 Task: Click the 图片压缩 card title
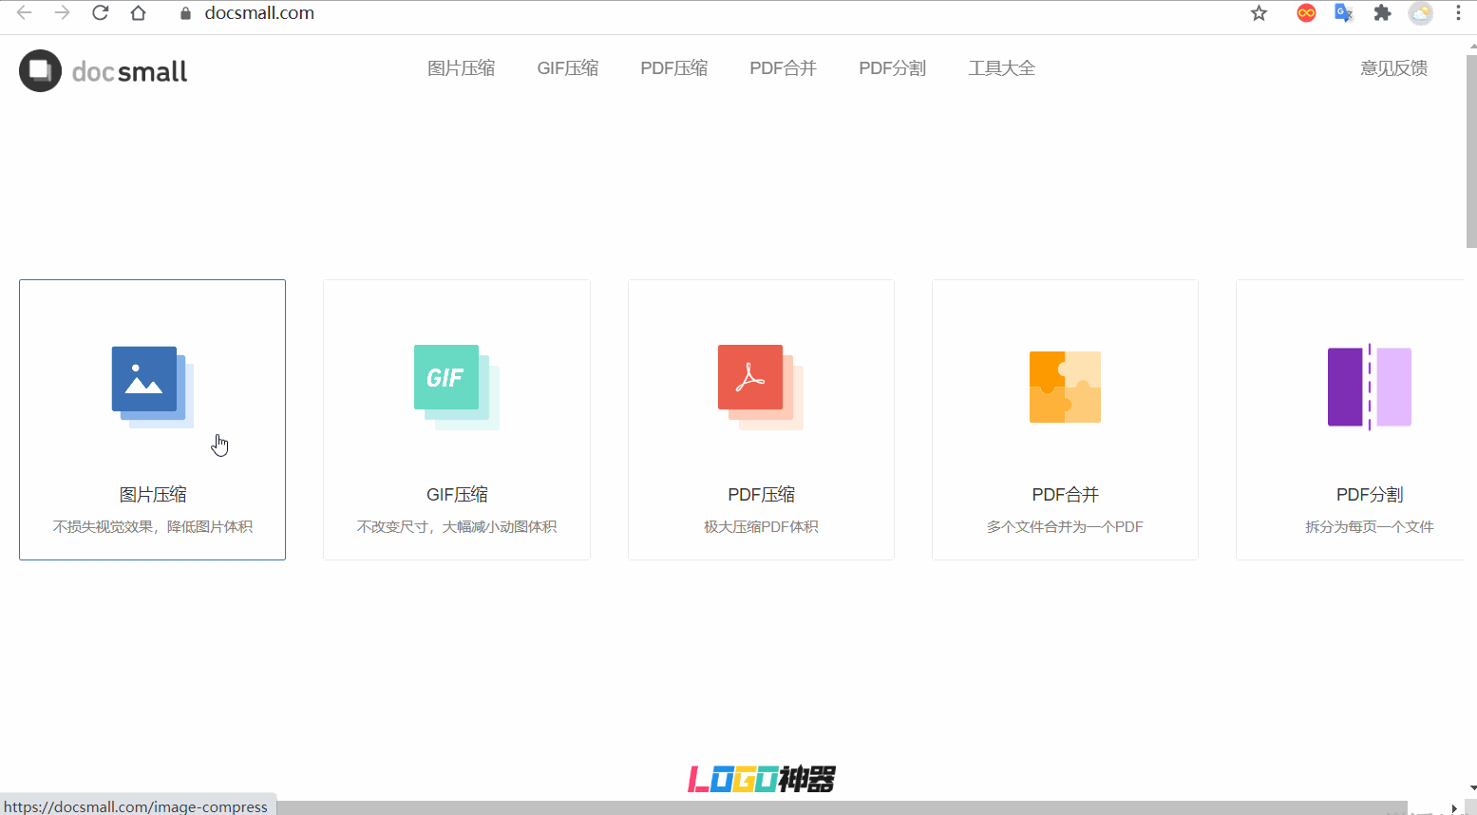[x=153, y=495]
